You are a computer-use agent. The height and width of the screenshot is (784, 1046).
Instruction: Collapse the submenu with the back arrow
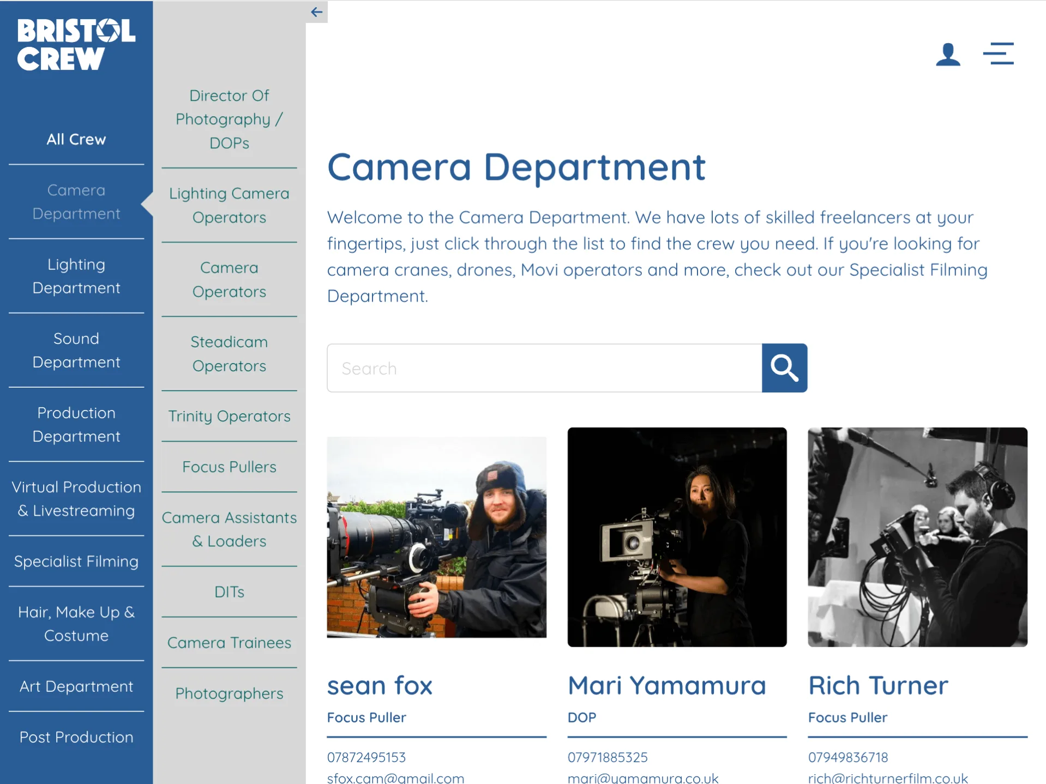tap(316, 12)
